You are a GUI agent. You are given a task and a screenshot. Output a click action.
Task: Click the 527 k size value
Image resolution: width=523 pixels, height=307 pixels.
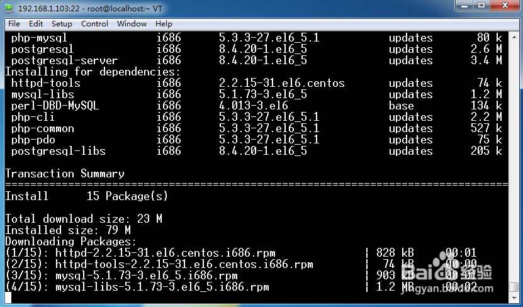pyautogui.click(x=486, y=128)
